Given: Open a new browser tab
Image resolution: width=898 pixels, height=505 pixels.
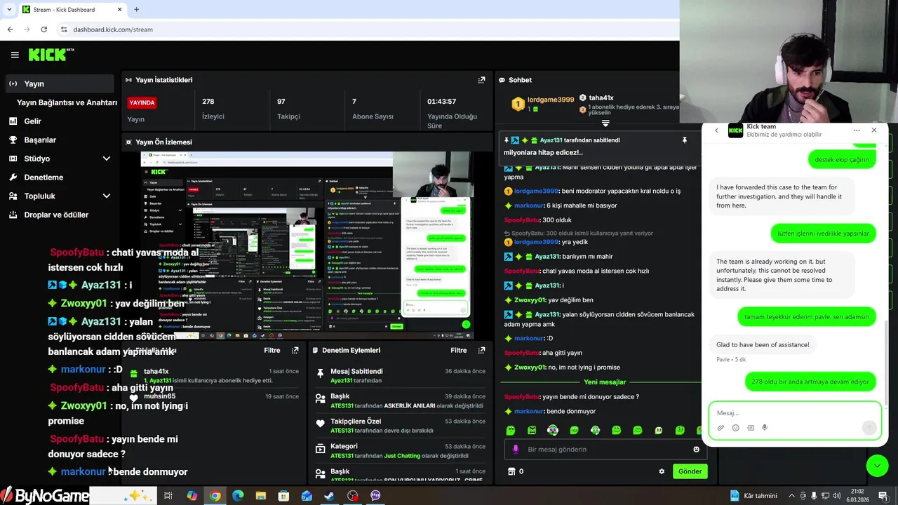Looking at the screenshot, I should [136, 10].
